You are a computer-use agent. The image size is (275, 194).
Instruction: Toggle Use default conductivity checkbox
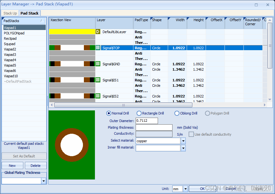(x=191, y=134)
